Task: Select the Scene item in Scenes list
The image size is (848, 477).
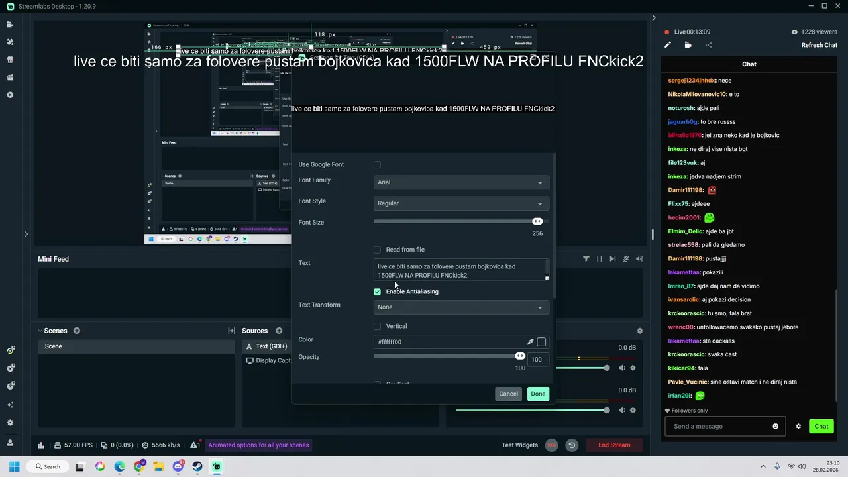Action: click(x=136, y=346)
